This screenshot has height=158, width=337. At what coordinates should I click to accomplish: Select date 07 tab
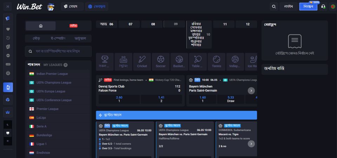[x=130, y=24]
